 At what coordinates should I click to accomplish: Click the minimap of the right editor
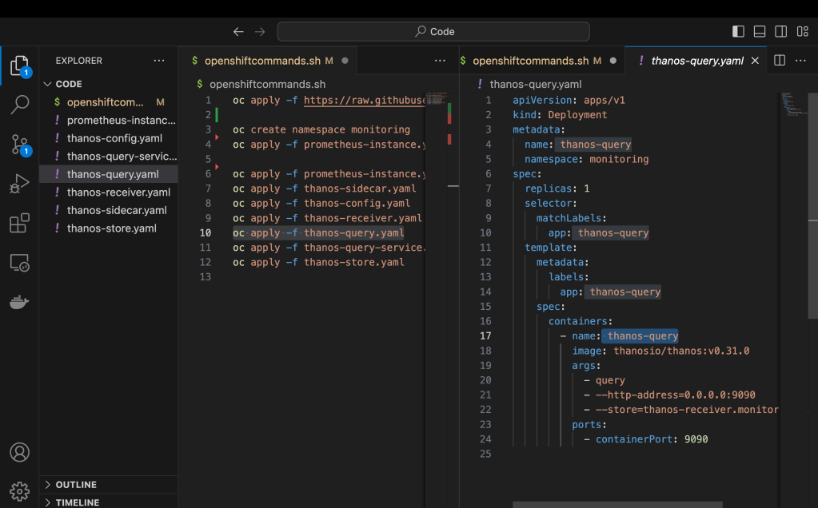(x=793, y=104)
